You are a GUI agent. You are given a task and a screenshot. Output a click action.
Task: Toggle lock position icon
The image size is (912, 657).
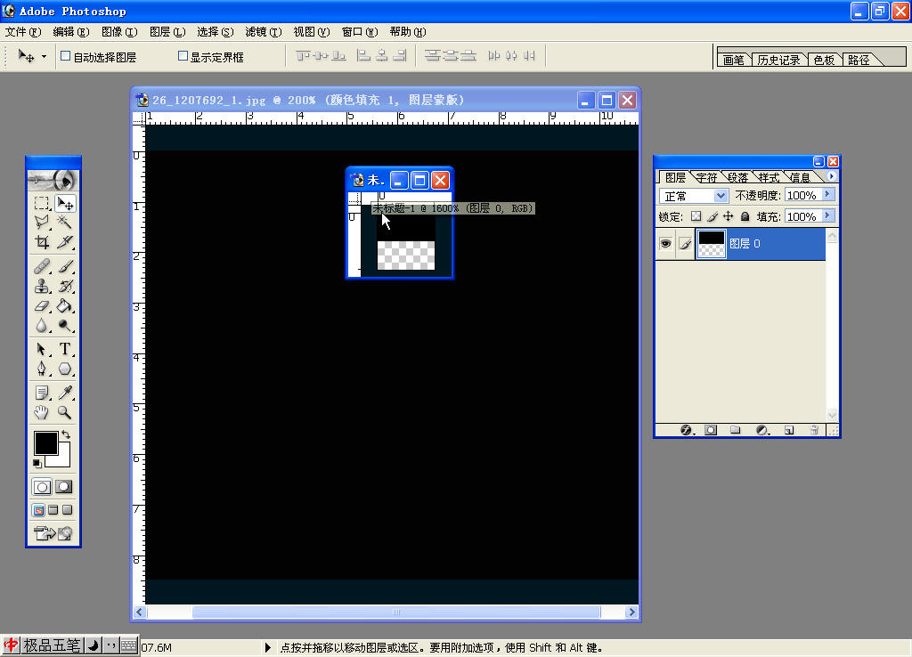click(x=729, y=216)
